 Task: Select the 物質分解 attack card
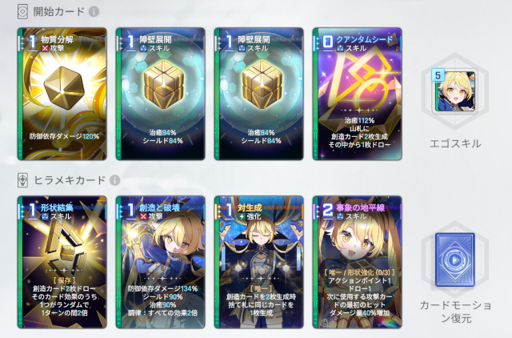click(62, 94)
